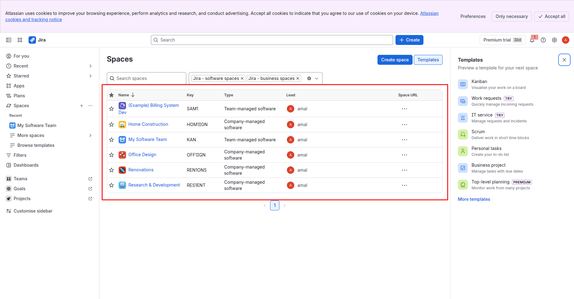Open the settings gear icon
This screenshot has width=574, height=299.
(x=554, y=40)
